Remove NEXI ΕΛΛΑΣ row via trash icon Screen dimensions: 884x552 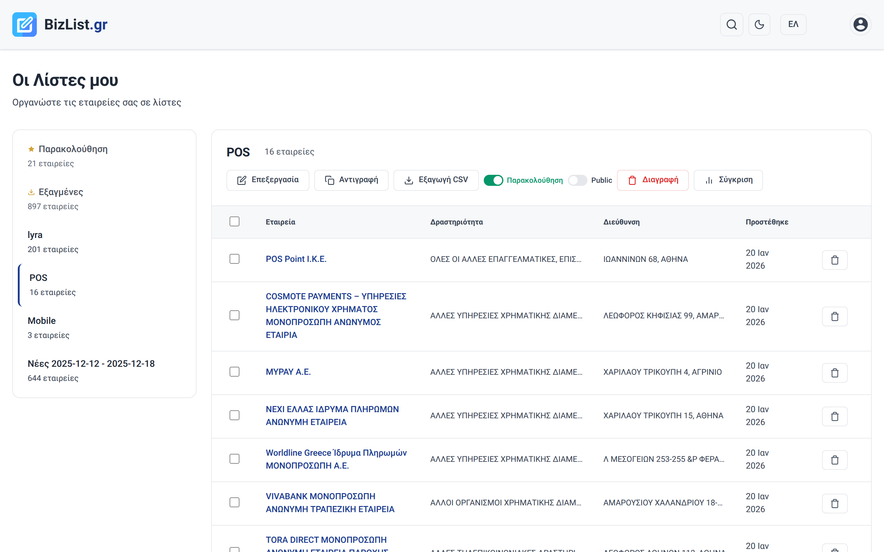pyautogui.click(x=835, y=416)
